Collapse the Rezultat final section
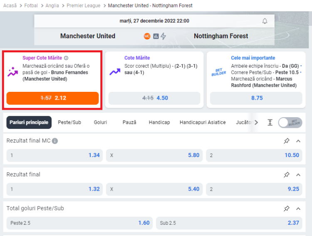The width and height of the screenshot is (312, 236). [298, 175]
